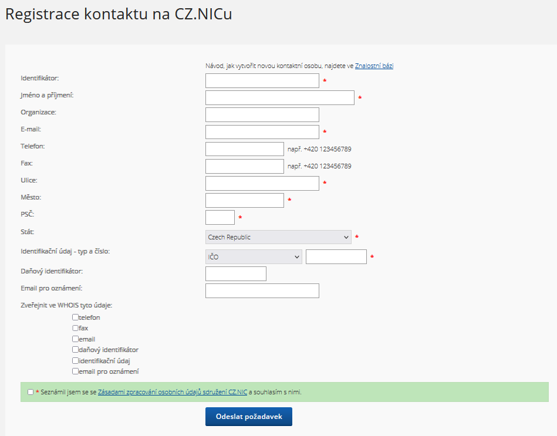Viewport: 557px width, 436px height.
Task: Check the email WHOIS checkbox
Action: 75,339
